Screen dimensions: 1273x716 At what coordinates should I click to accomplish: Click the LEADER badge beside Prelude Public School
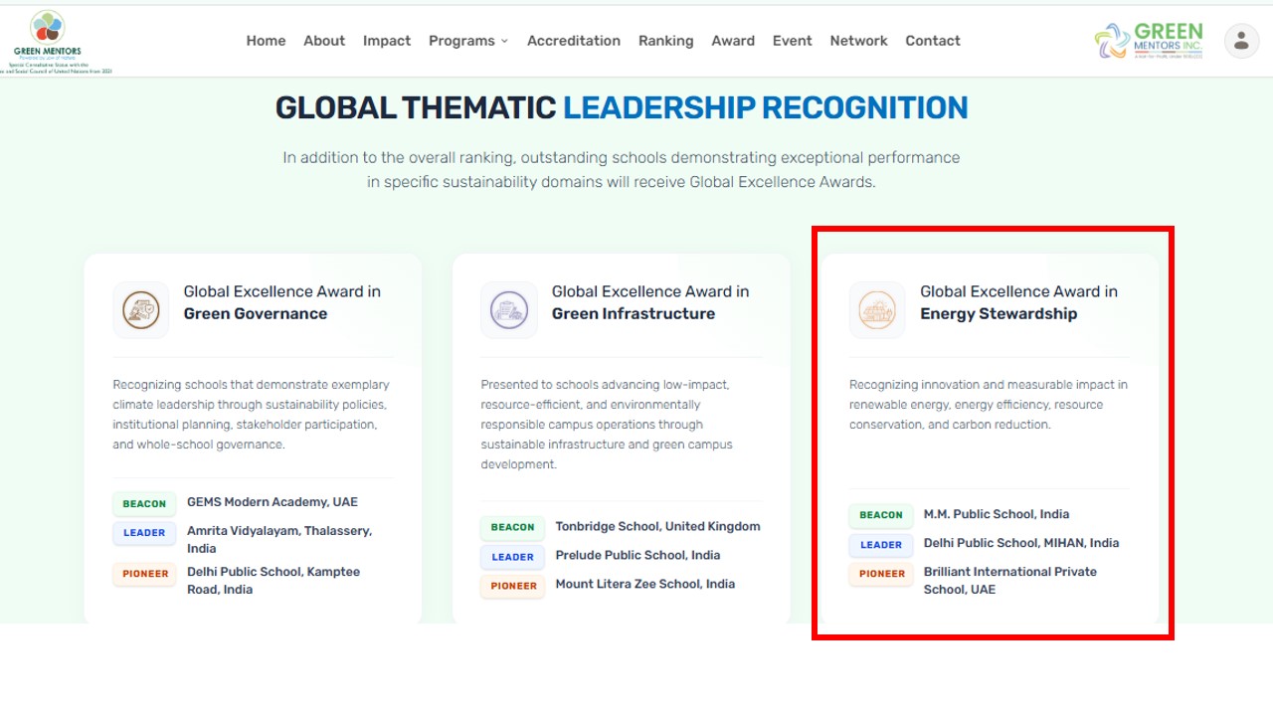tap(513, 557)
